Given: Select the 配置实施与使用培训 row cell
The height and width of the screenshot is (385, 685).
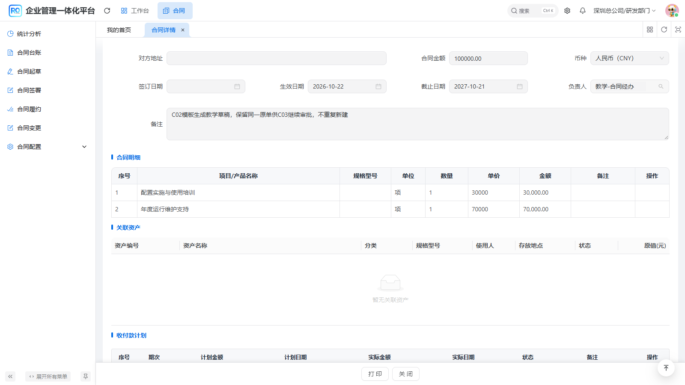Looking at the screenshot, I should 238,192.
